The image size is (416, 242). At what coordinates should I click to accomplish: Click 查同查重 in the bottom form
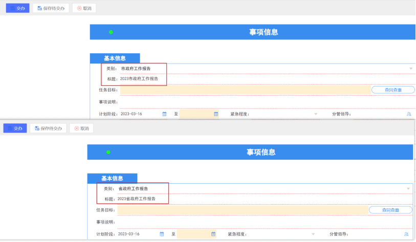(390, 210)
